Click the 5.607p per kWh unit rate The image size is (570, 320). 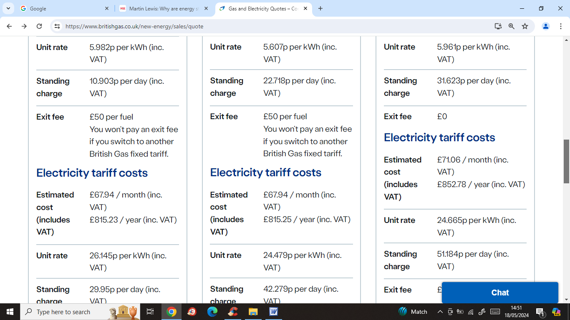click(300, 53)
